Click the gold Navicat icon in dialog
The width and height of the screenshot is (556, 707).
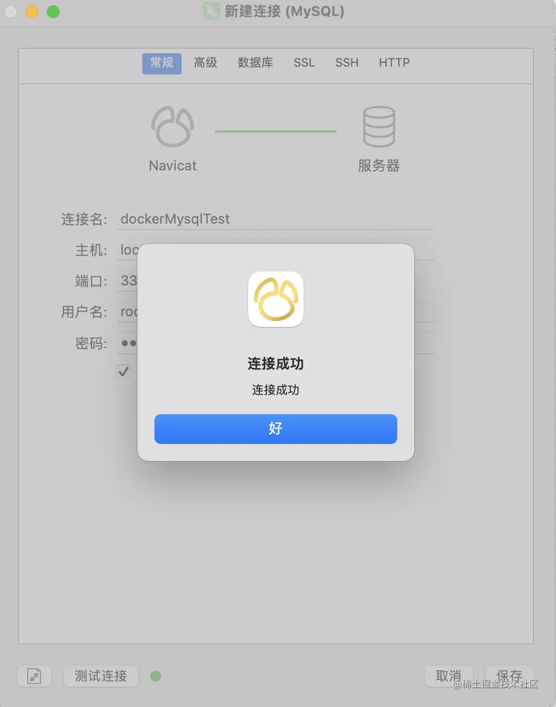[276, 299]
